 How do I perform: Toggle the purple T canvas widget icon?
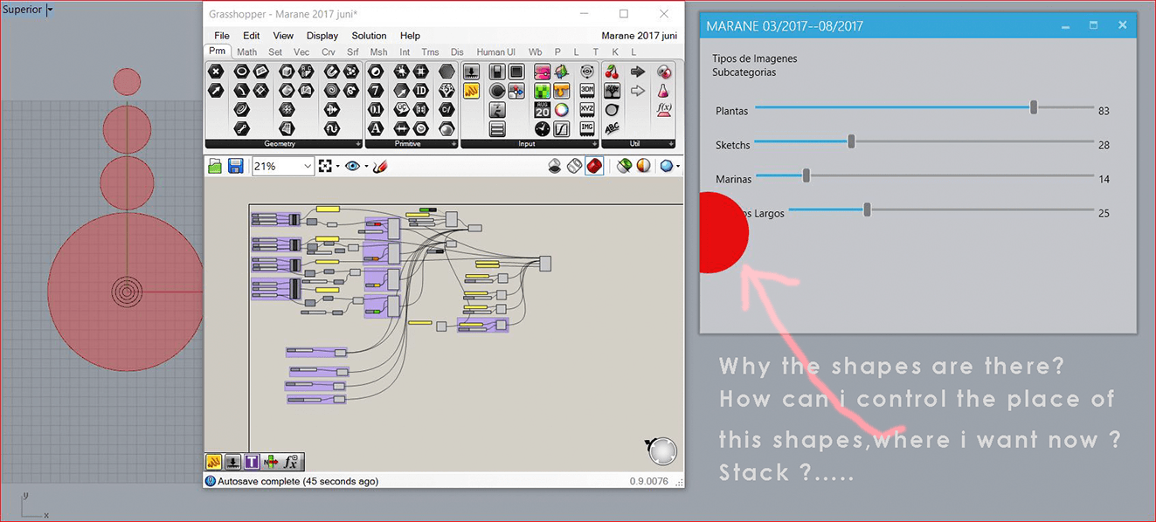coord(252,462)
